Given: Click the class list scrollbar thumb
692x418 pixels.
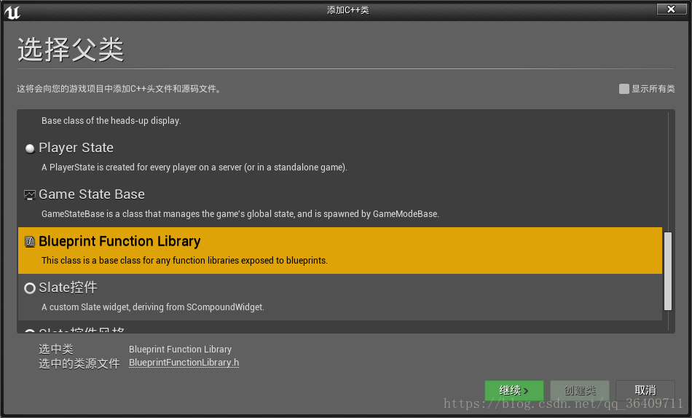Looking at the screenshot, I should (x=668, y=271).
